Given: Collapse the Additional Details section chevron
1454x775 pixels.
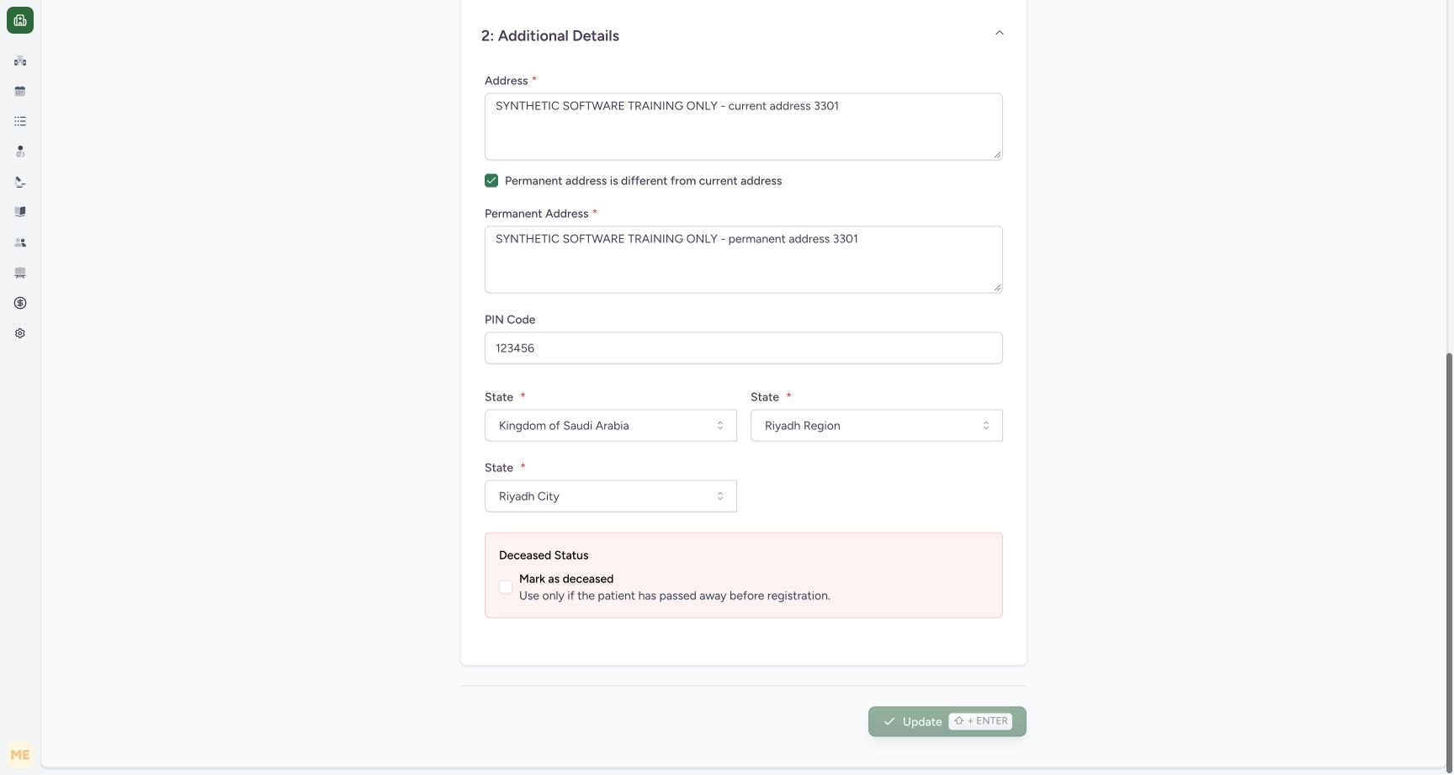Looking at the screenshot, I should 1000,33.
